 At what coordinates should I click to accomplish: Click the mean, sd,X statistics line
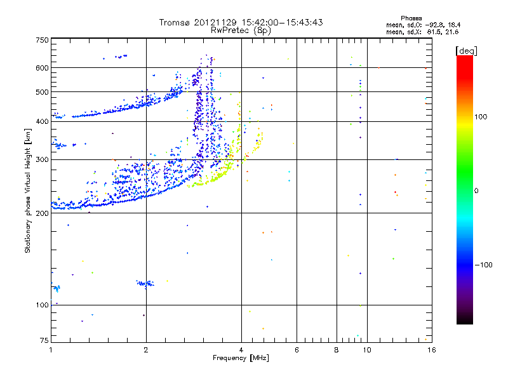(422, 32)
